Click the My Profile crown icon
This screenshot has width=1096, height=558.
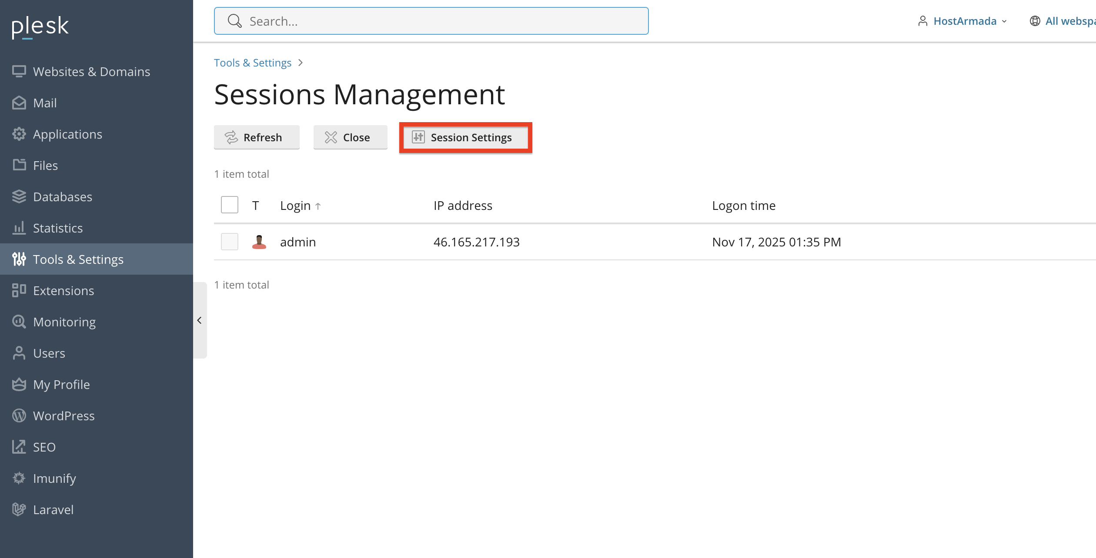[19, 384]
